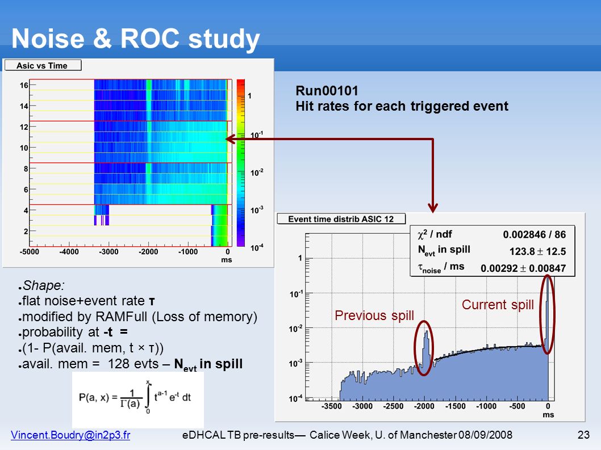Click the 'Current spill' annotation label
Image resolution: width=601 pixels, height=450 pixels.
click(498, 305)
